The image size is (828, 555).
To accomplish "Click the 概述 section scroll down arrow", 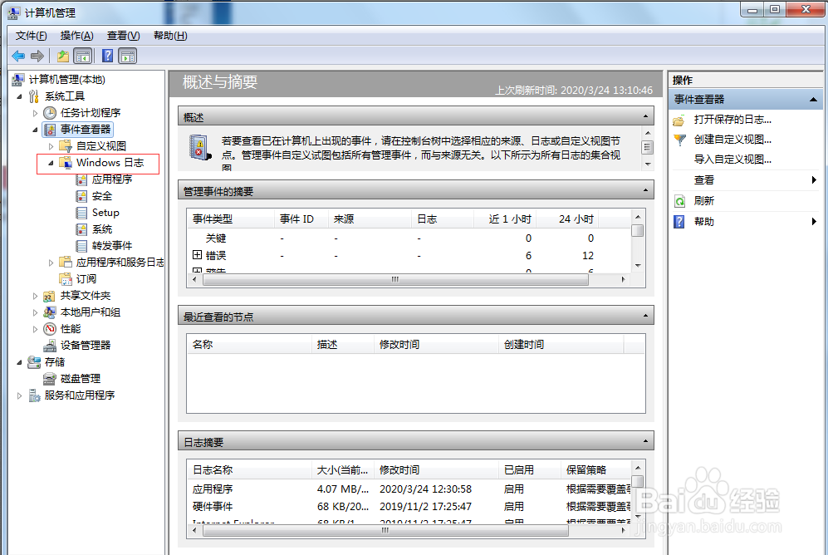I will 648,165.
